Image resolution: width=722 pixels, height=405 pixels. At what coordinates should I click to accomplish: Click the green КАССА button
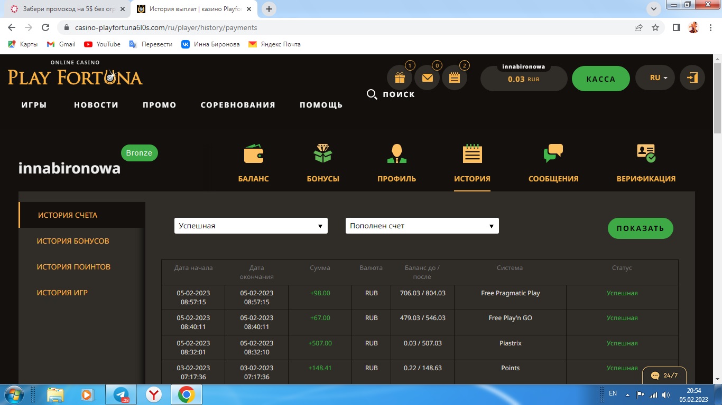point(601,79)
